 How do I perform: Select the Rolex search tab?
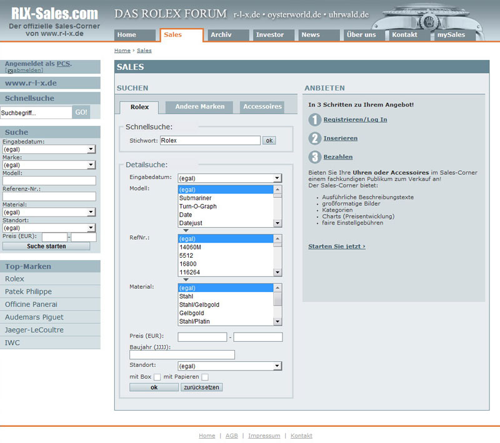tap(139, 107)
